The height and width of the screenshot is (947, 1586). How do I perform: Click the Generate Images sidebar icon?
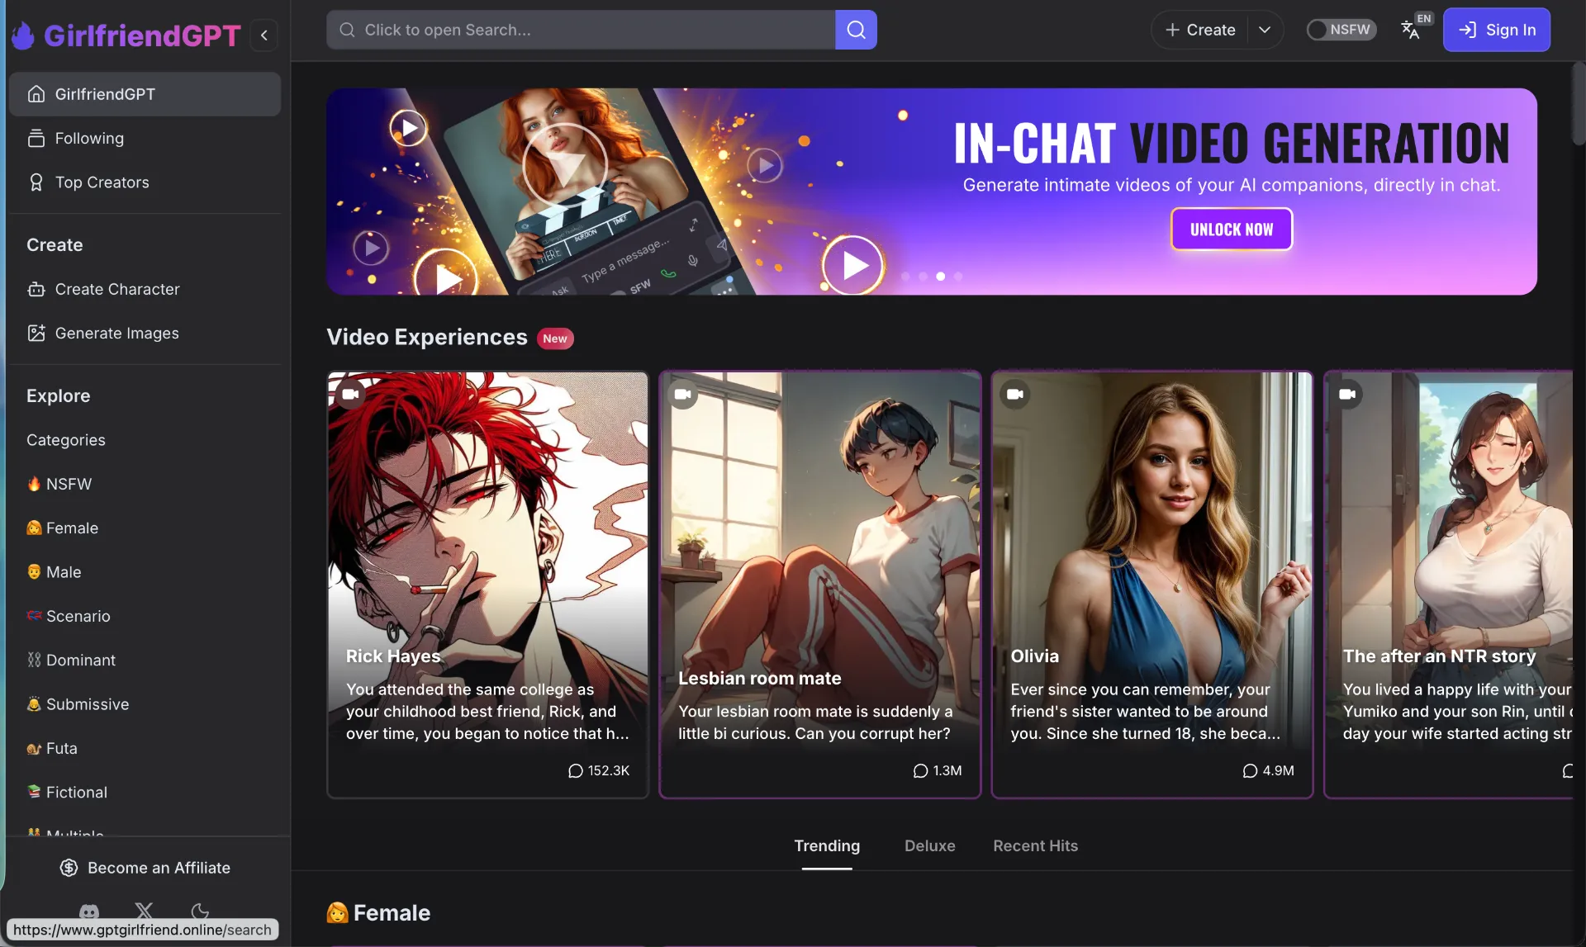point(36,333)
